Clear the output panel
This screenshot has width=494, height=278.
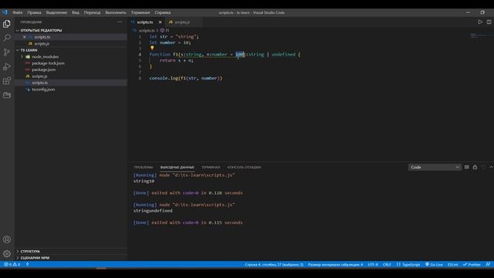(466, 167)
